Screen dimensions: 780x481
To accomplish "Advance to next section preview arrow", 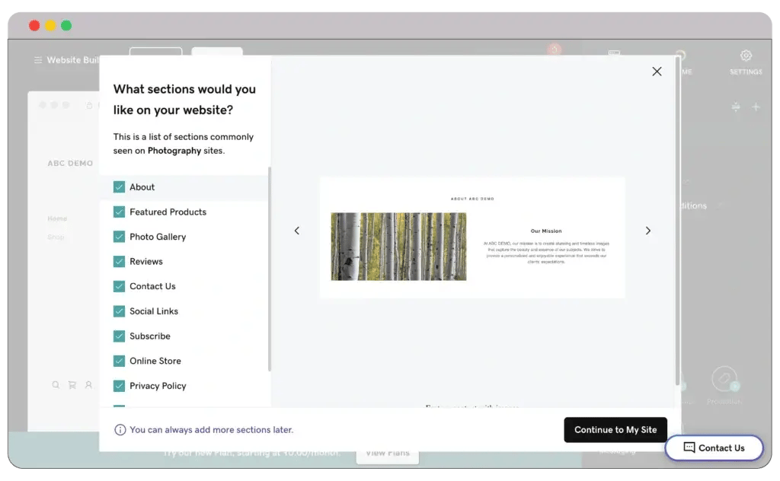I will (648, 231).
